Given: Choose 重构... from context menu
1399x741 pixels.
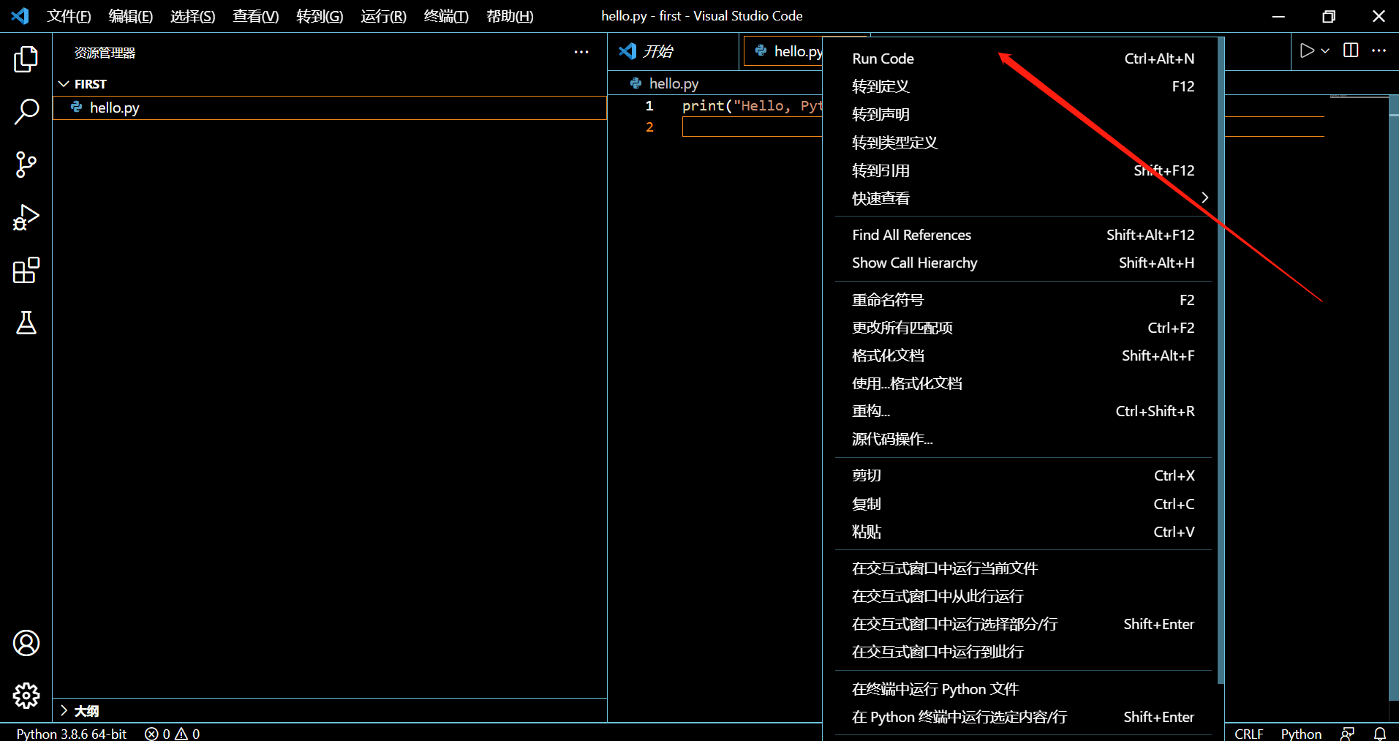Looking at the screenshot, I should (x=1023, y=411).
